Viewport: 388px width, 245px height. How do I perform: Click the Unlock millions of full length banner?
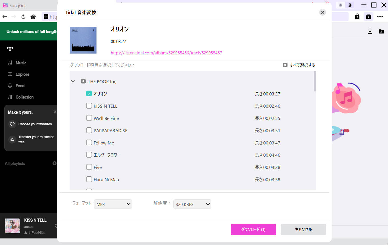(x=29, y=31)
